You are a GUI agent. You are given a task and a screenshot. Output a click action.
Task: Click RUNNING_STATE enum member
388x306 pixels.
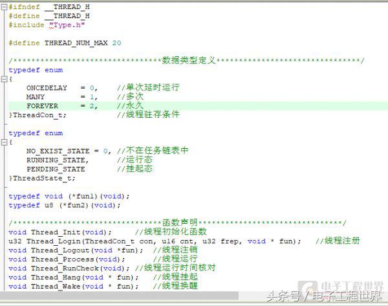[56, 160]
